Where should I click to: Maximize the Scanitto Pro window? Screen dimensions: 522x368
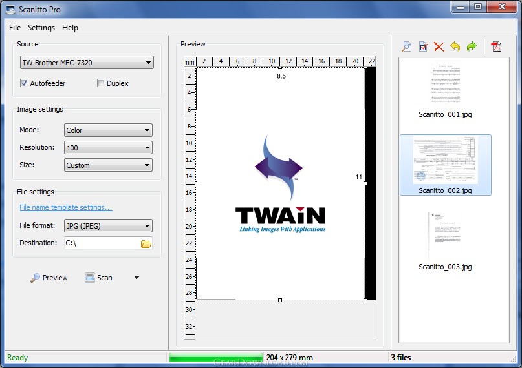(478, 7)
